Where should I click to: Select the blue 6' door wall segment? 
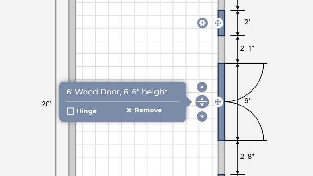221,102
